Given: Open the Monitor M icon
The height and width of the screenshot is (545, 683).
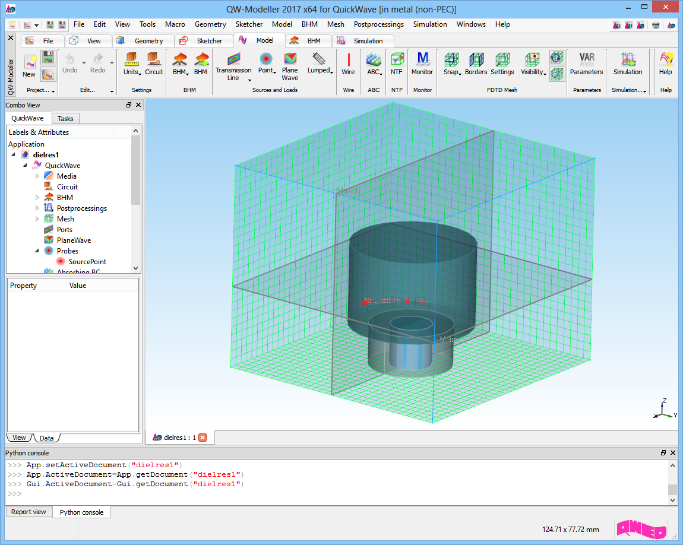Looking at the screenshot, I should 422,59.
